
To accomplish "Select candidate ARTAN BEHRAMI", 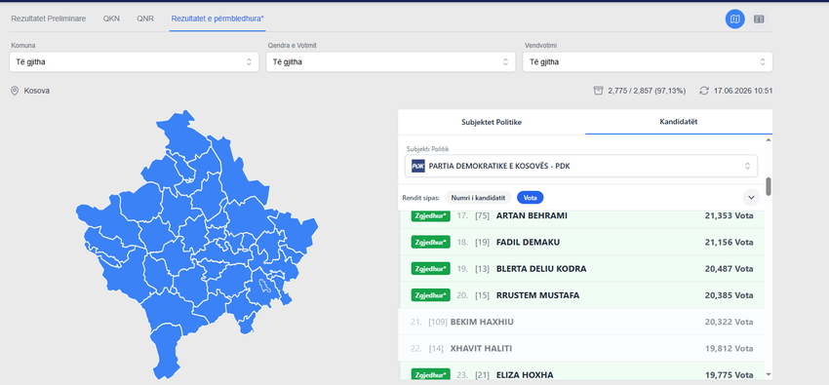I will pos(532,215).
